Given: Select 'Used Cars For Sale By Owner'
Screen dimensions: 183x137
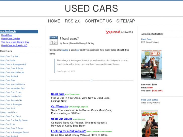Looking at the screenshot, I should click(x=14, y=120).
